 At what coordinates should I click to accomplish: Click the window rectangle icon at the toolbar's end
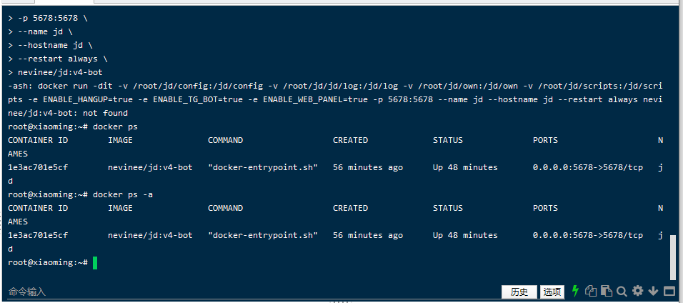(x=669, y=291)
